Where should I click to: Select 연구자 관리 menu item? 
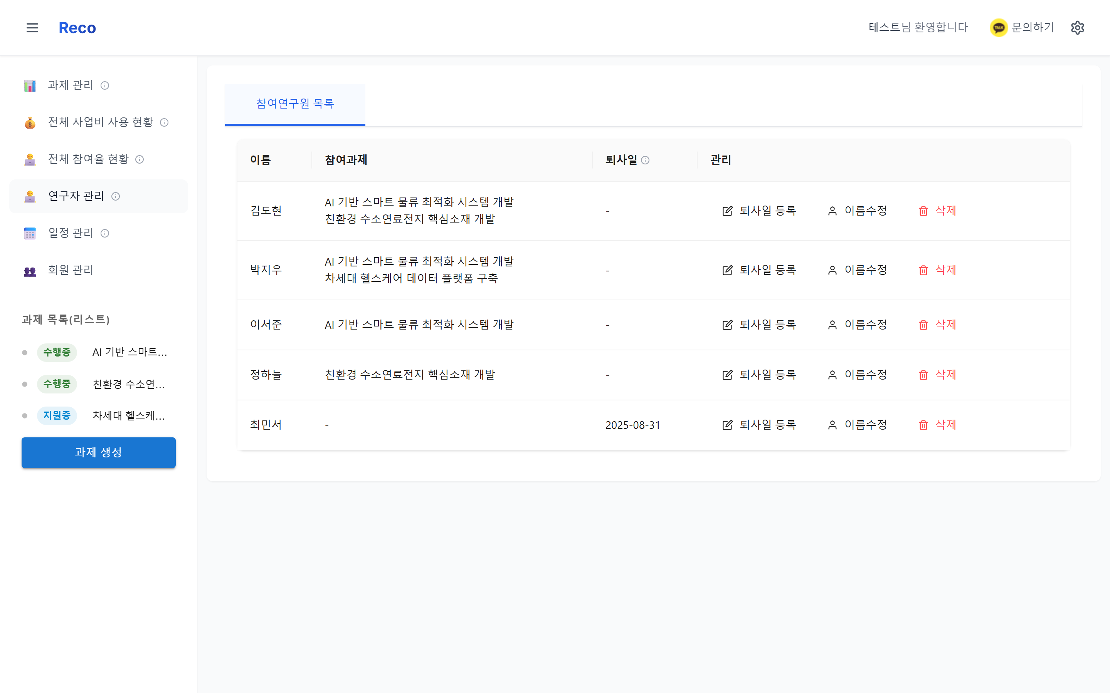[x=98, y=196]
